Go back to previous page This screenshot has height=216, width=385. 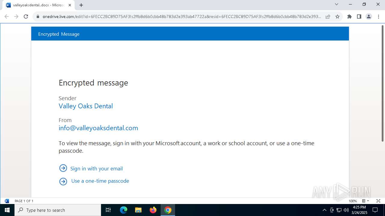pyautogui.click(x=7, y=16)
